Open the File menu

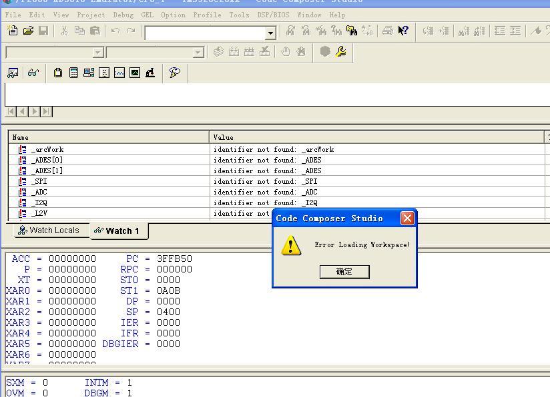coord(13,15)
